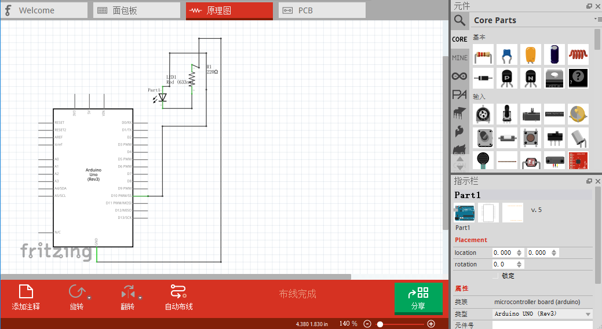This screenshot has width=602, height=329.
Task: Pick the red inductor coil part
Action: [578, 54]
